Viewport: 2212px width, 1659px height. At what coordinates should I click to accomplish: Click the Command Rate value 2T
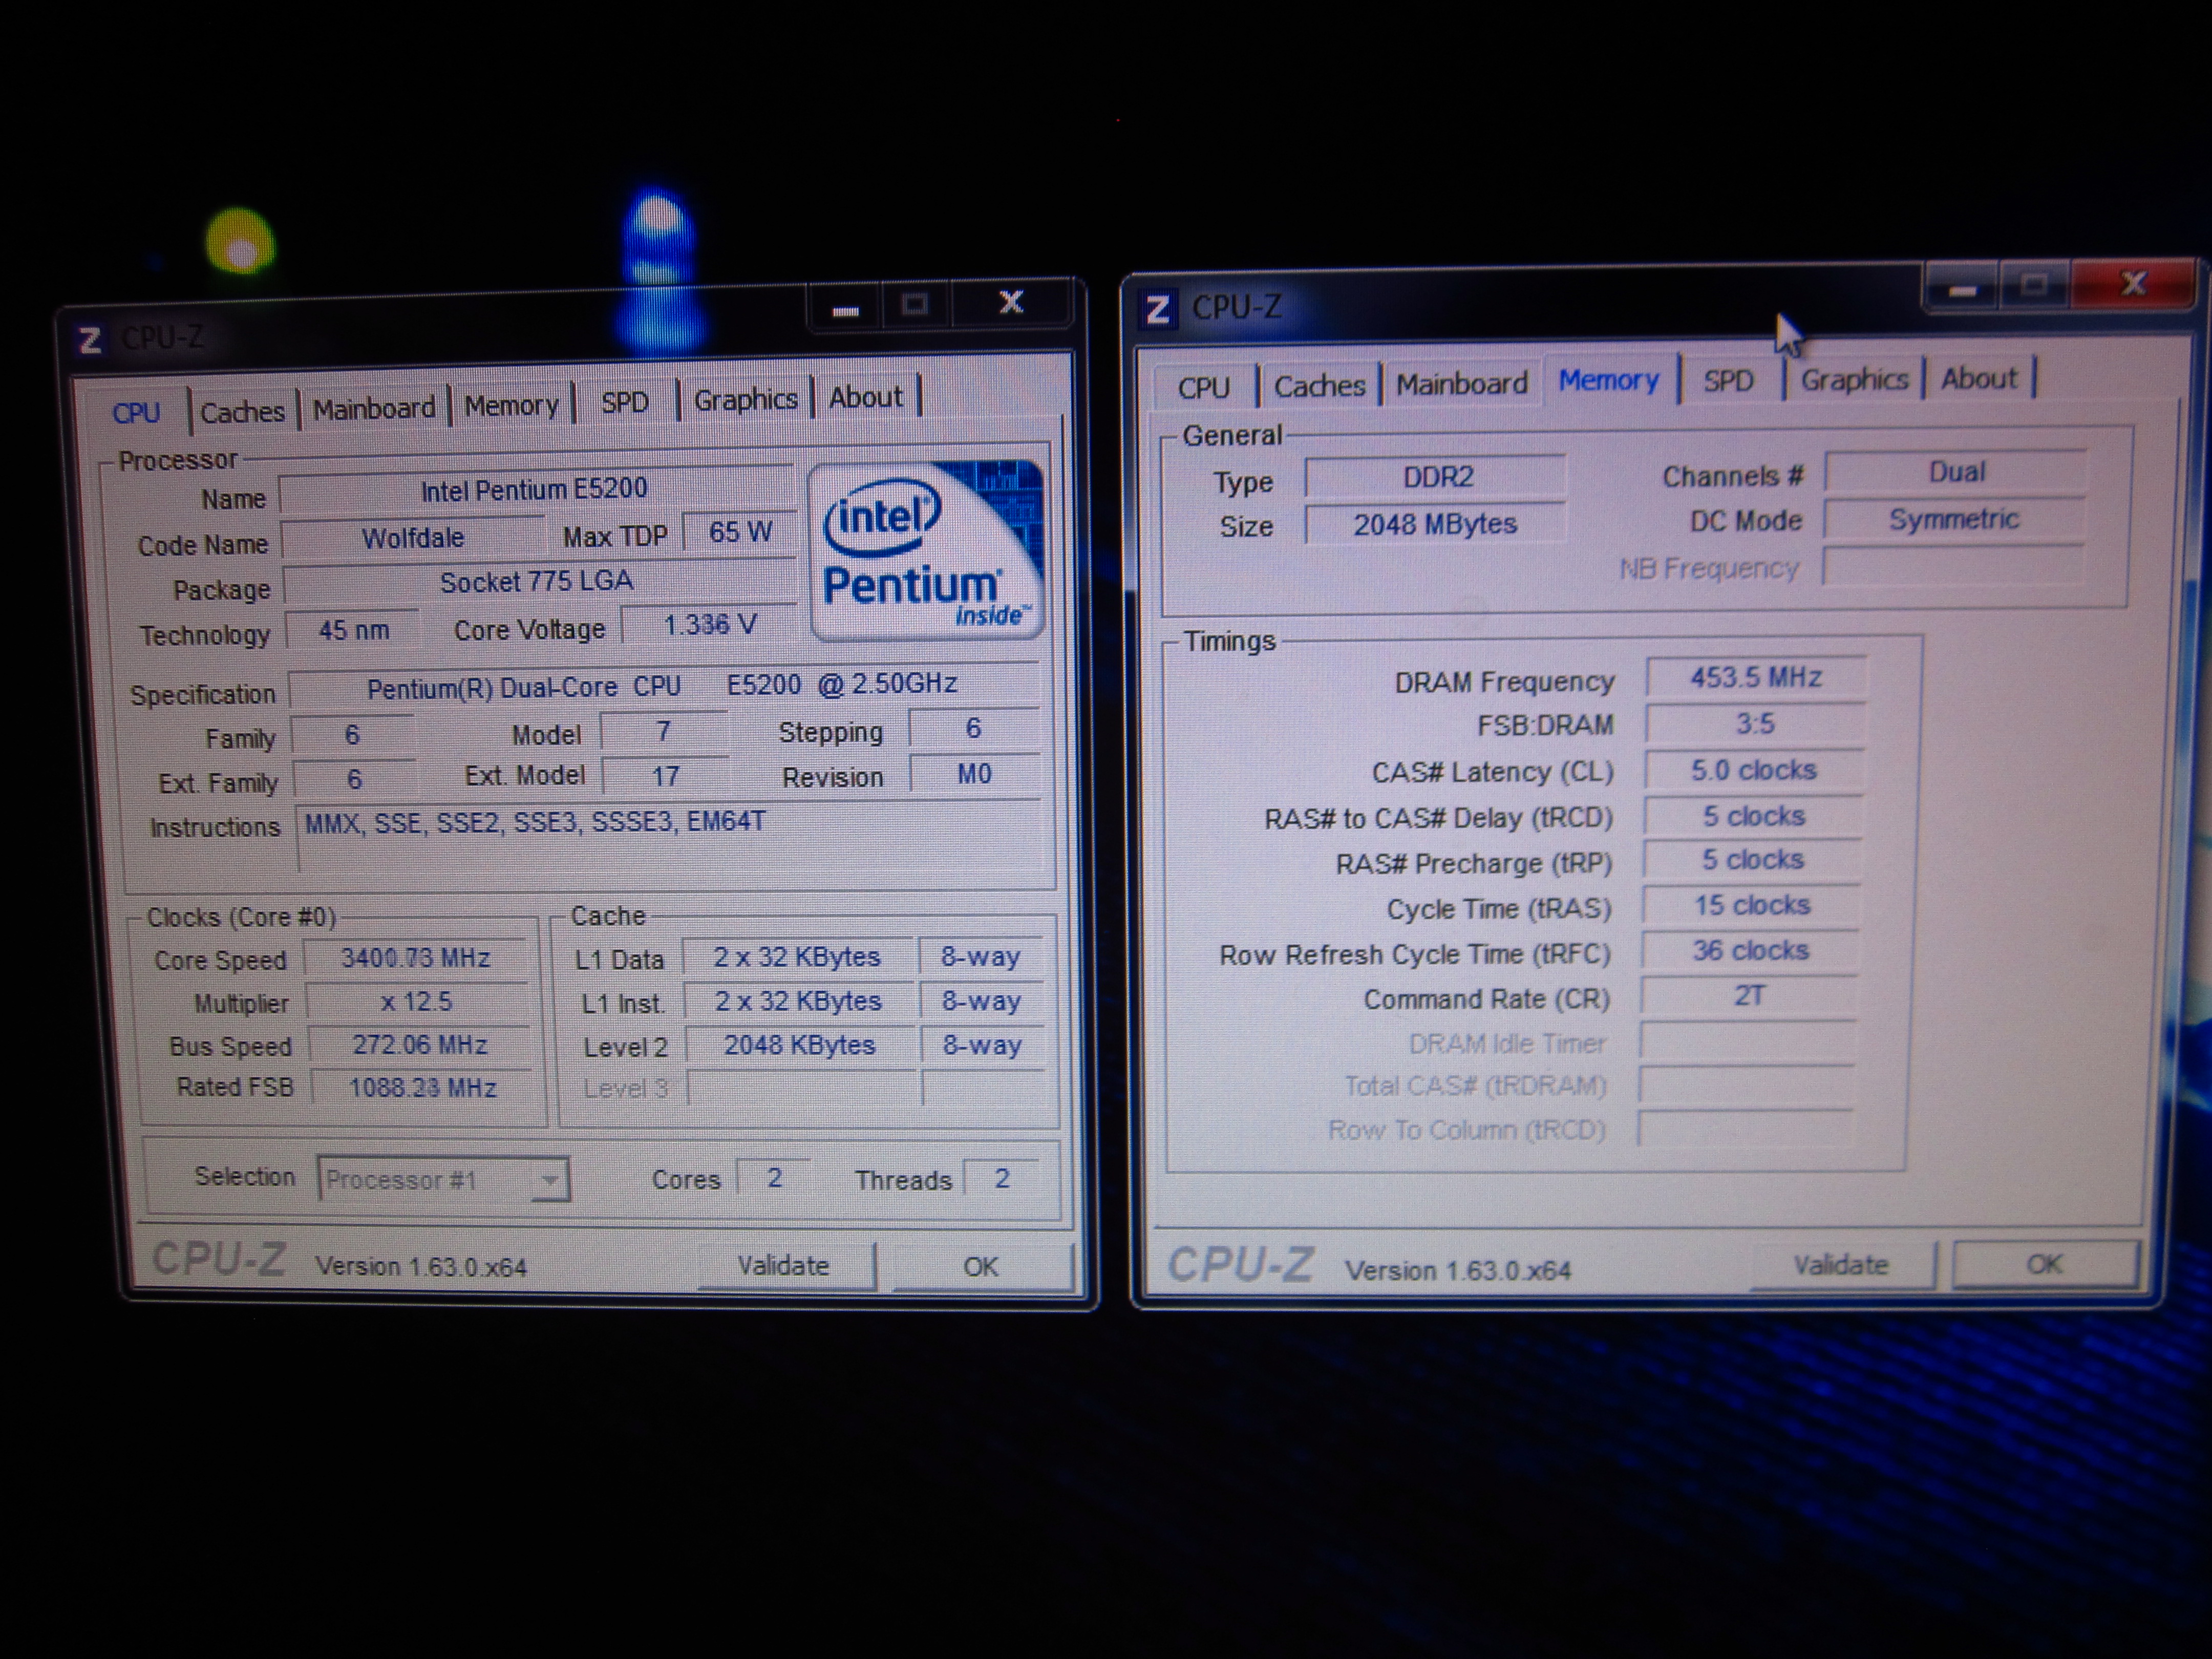coord(1749,996)
